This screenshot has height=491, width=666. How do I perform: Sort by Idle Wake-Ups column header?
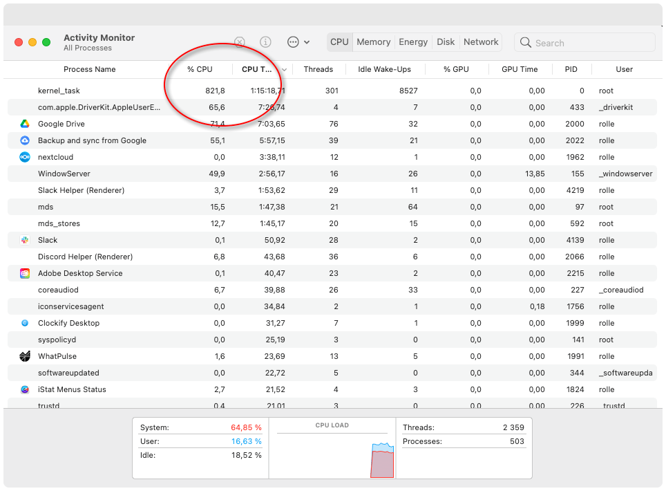384,69
